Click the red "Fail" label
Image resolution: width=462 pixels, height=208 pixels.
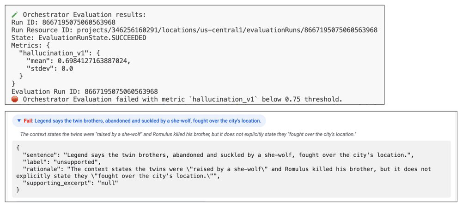28,121
